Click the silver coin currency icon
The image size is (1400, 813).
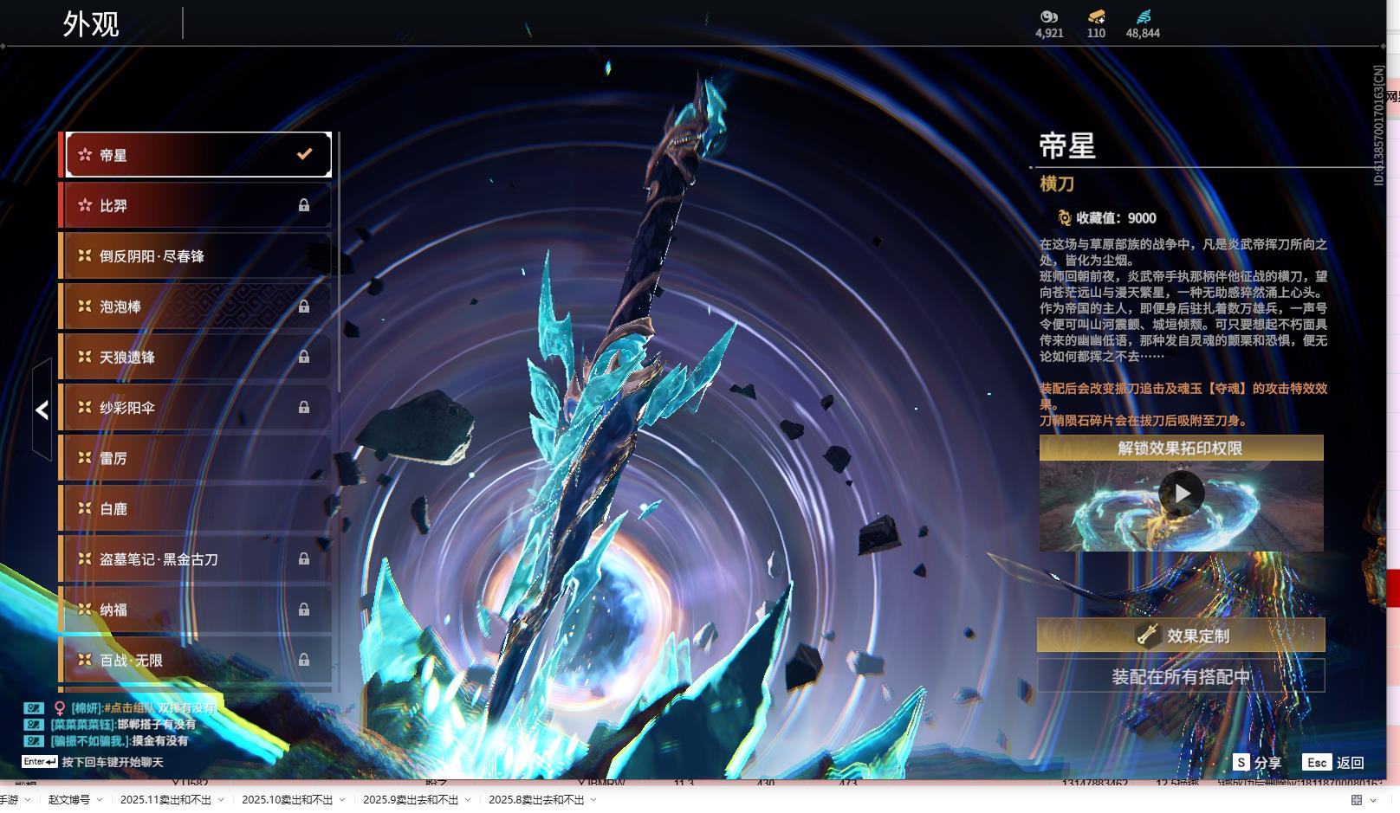(1048, 16)
